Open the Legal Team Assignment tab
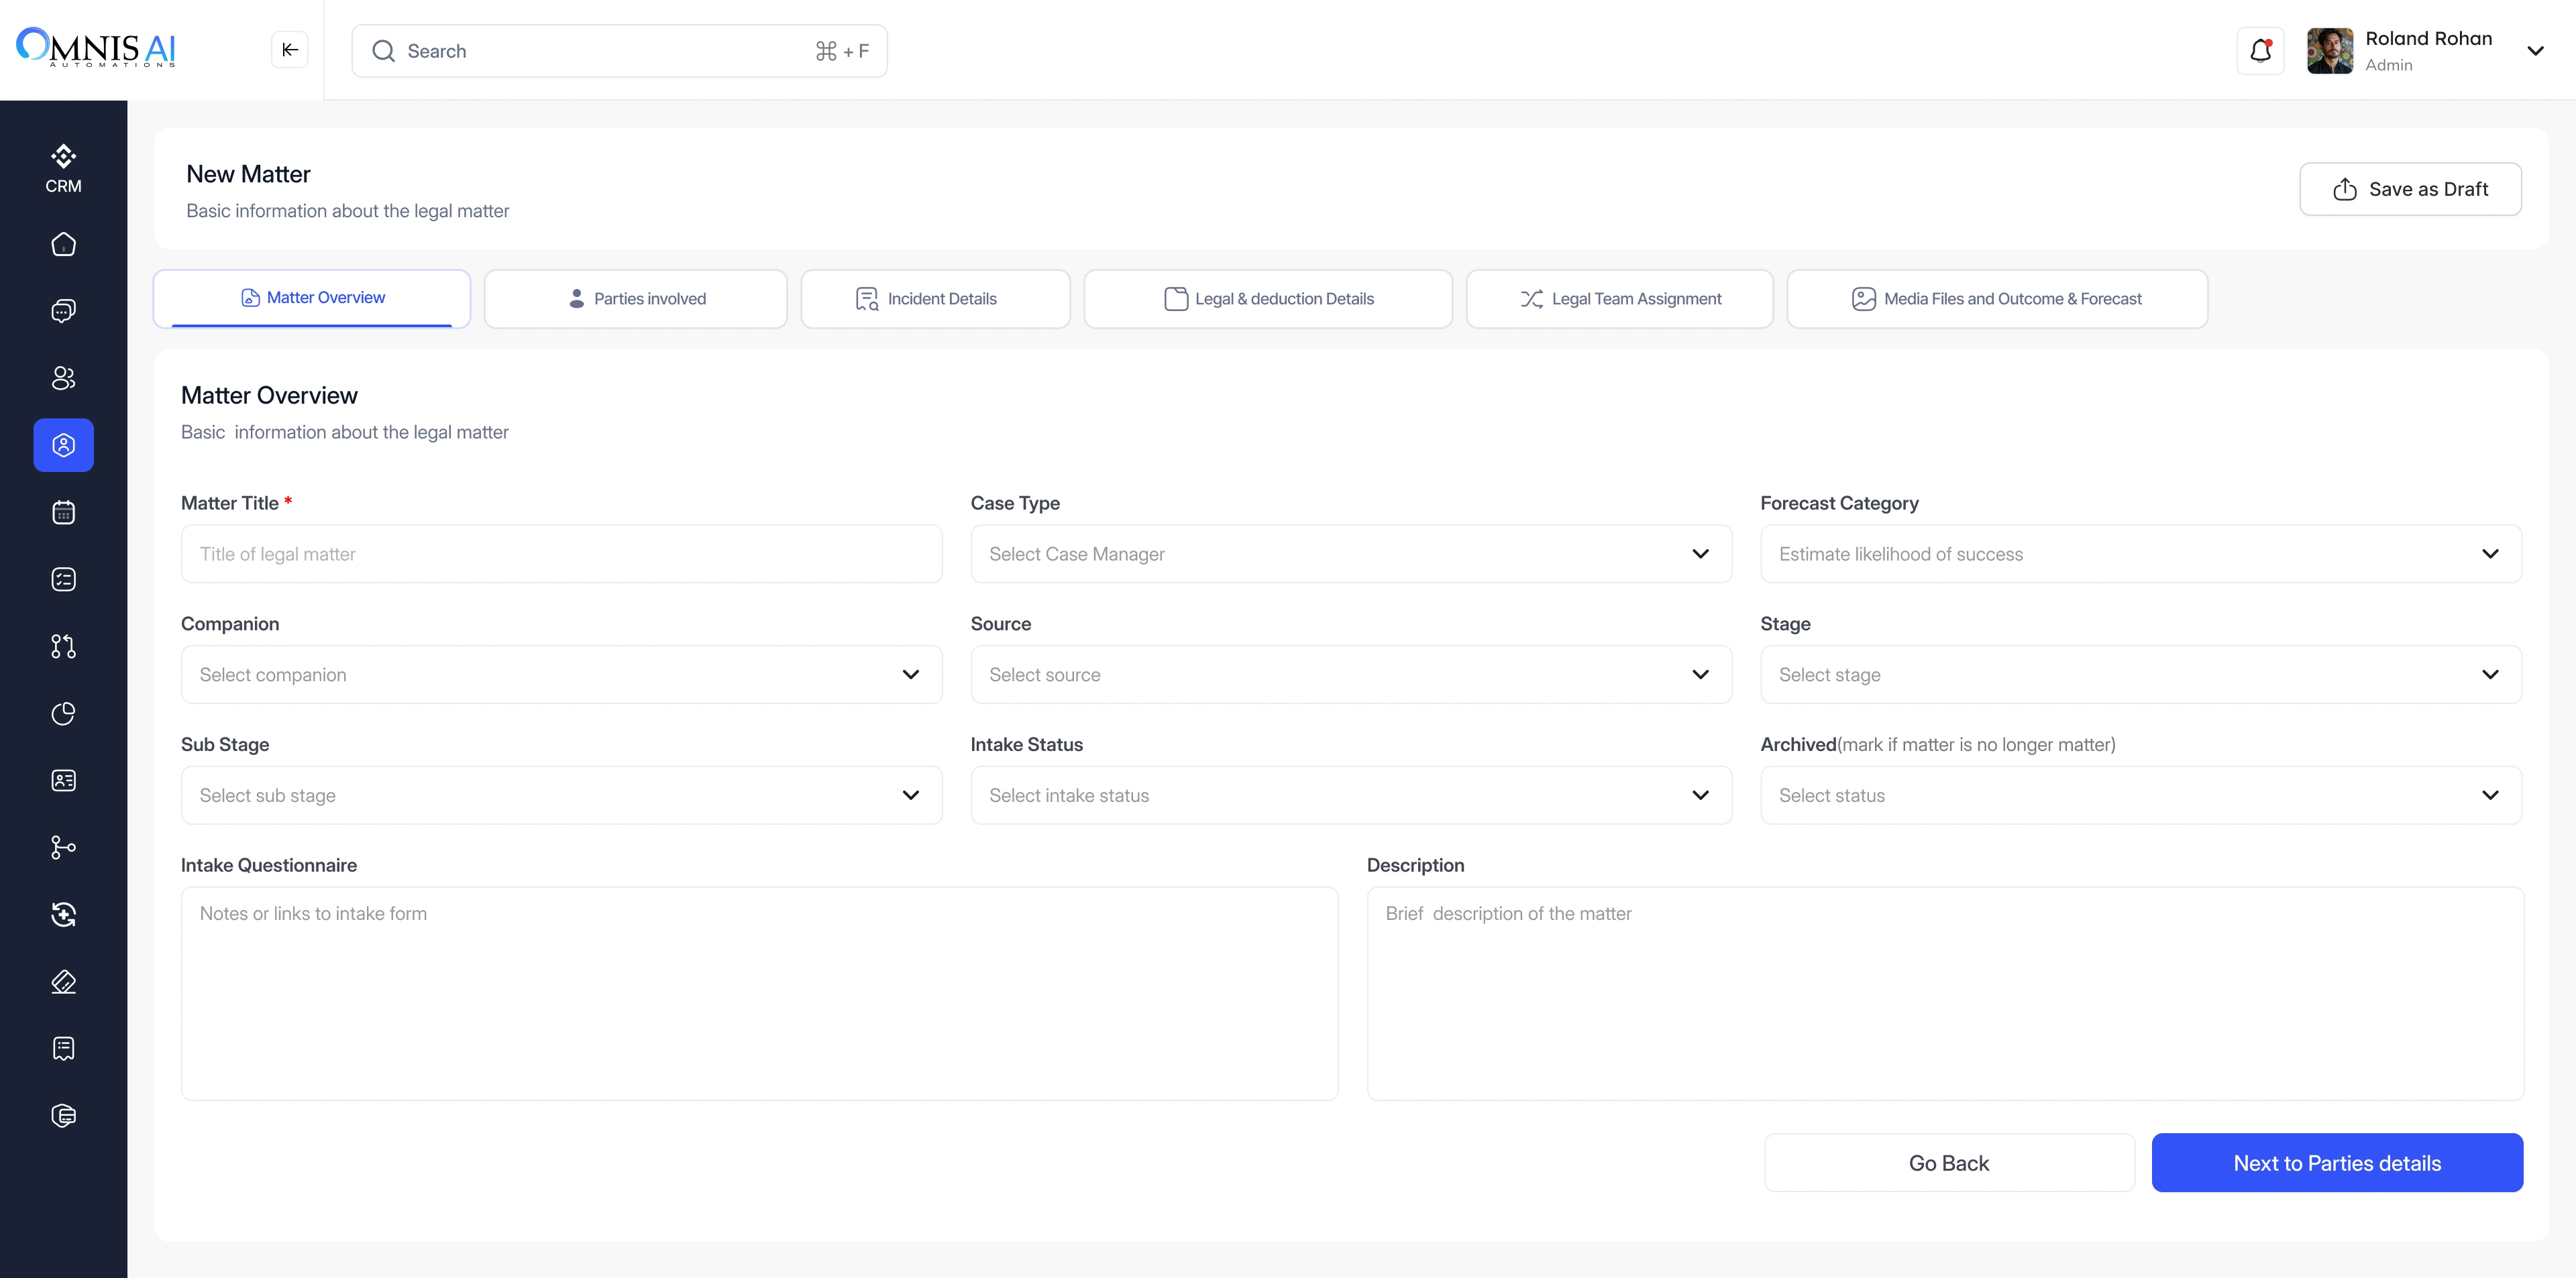Image resolution: width=2576 pixels, height=1278 pixels. point(1620,299)
